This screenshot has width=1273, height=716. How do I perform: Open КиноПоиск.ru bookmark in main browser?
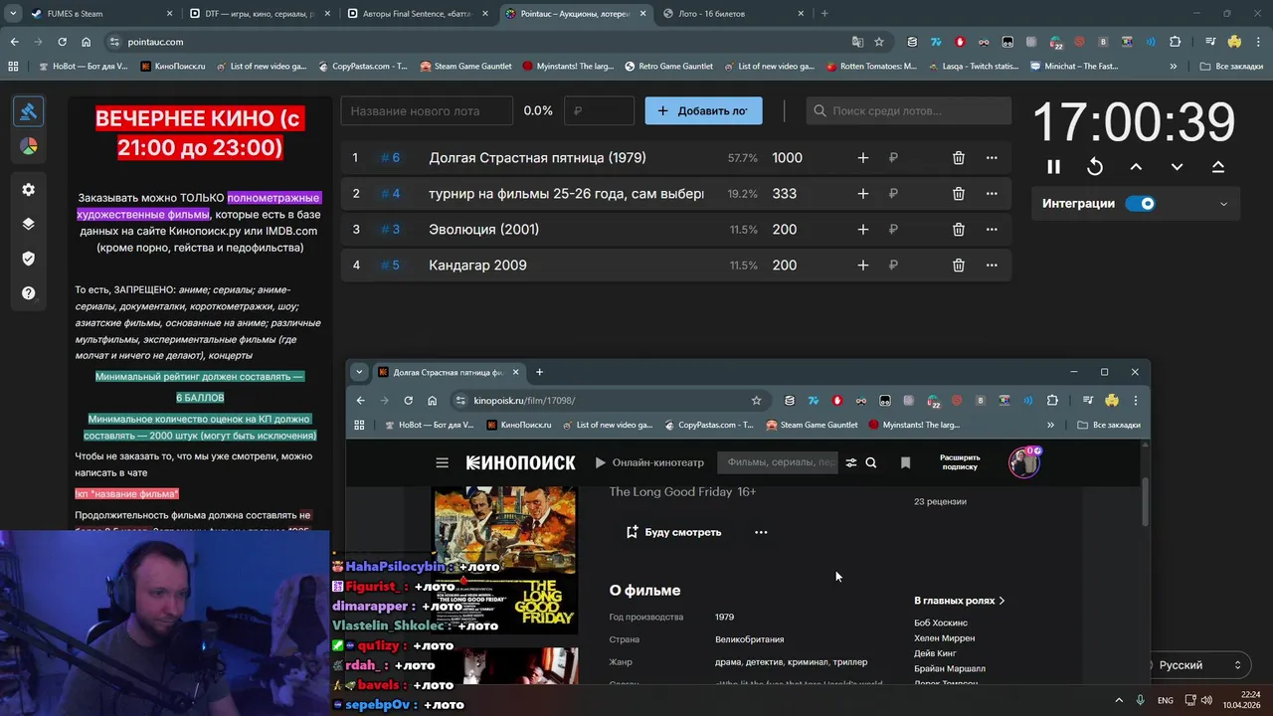tap(173, 66)
